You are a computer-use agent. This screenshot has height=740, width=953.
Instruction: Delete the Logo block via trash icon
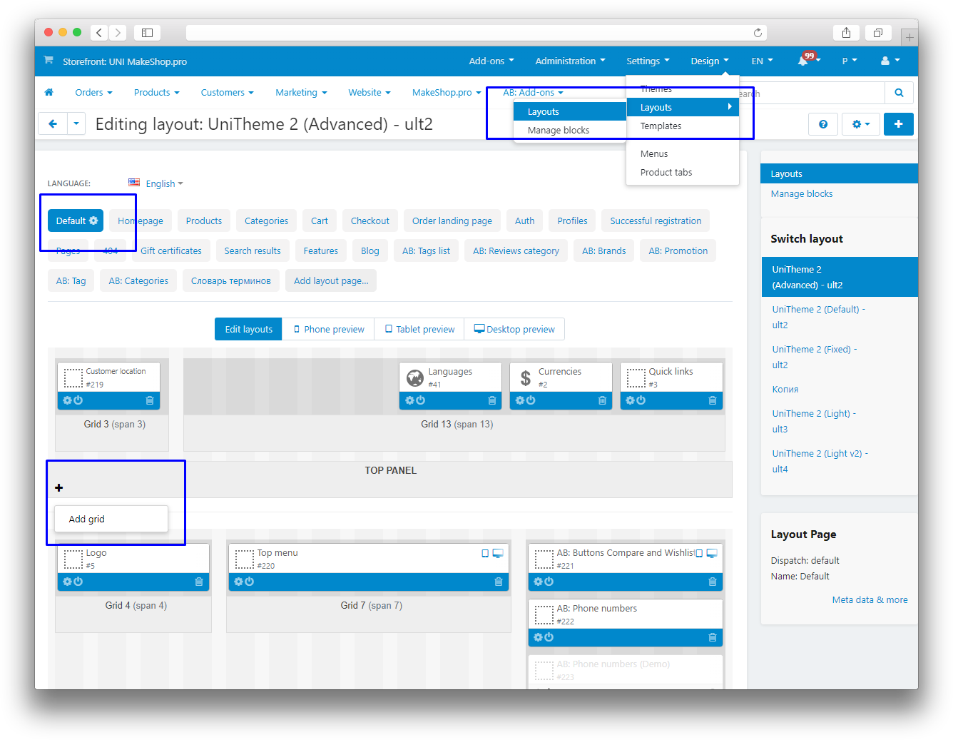coord(199,582)
